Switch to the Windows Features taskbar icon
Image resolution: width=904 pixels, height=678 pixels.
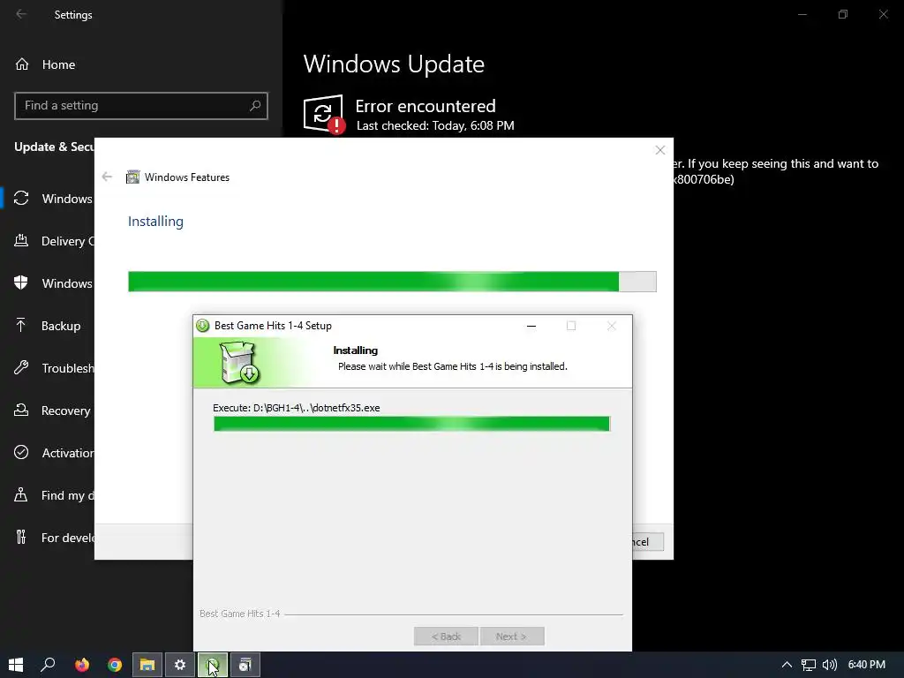tap(245, 665)
